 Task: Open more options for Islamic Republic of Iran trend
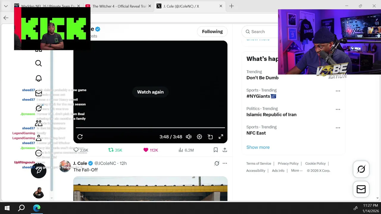338,109
